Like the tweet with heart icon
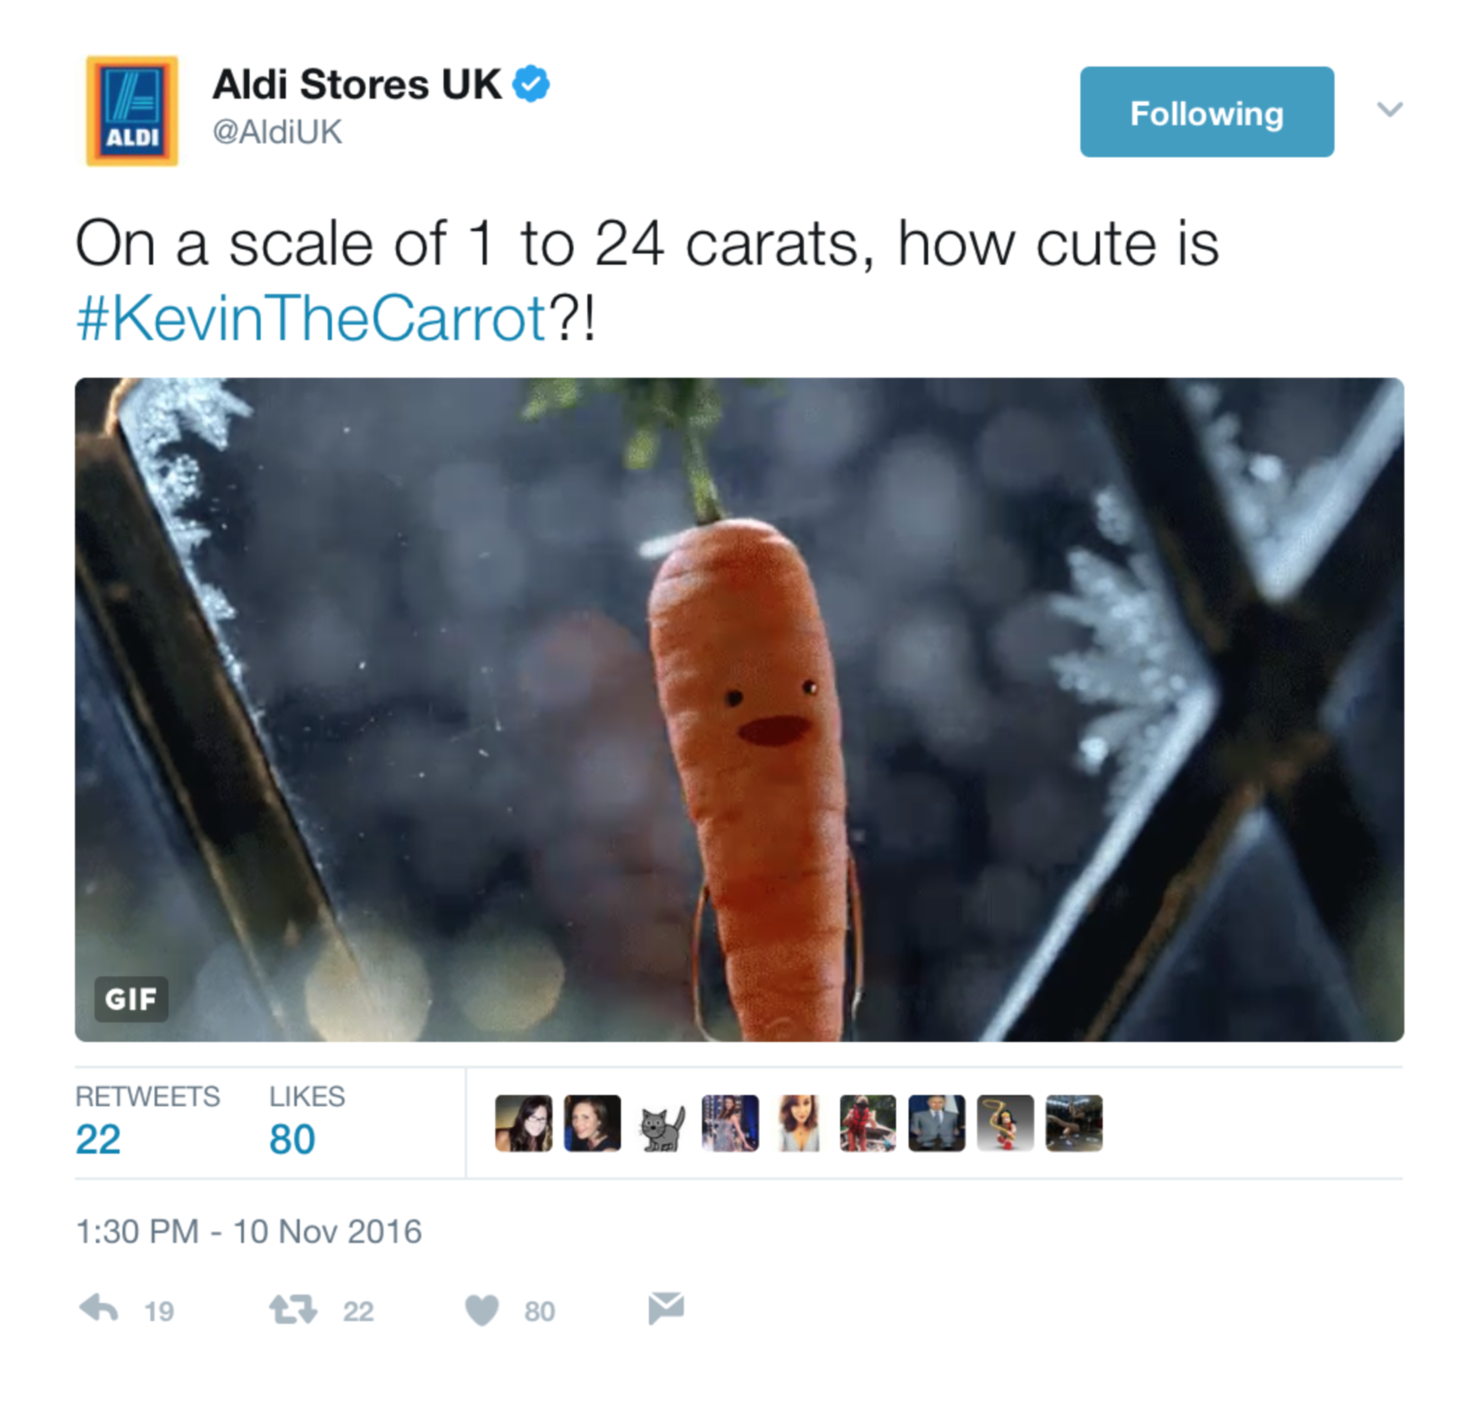The width and height of the screenshot is (1483, 1401). 481,1310
